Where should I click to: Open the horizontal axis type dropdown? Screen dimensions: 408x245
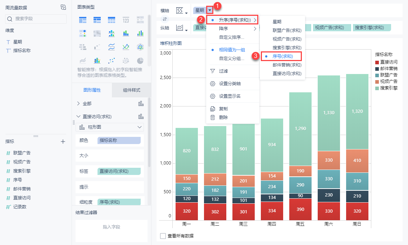(x=186, y=13)
